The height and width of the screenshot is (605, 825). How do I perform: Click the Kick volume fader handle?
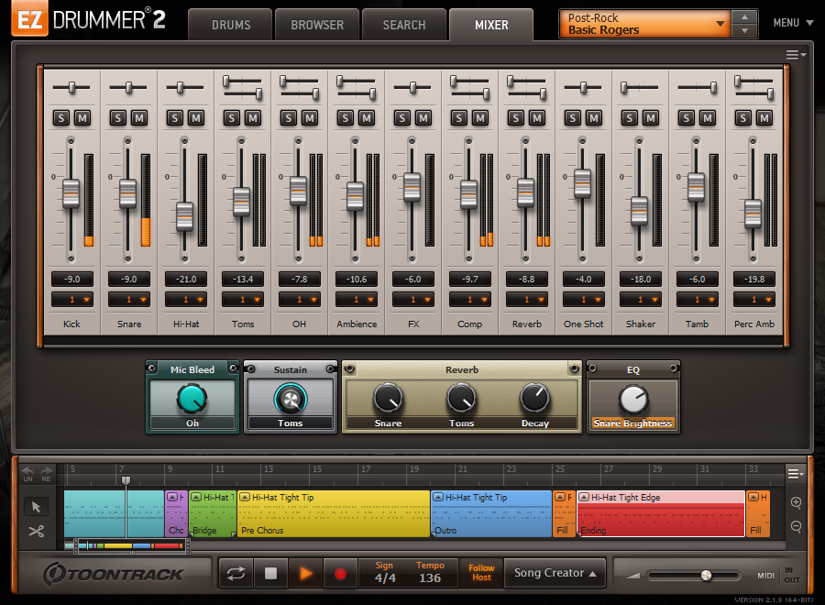tap(71, 193)
